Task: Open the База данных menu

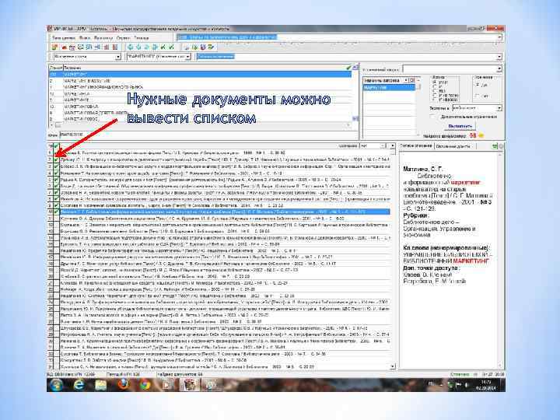Action: point(64,38)
